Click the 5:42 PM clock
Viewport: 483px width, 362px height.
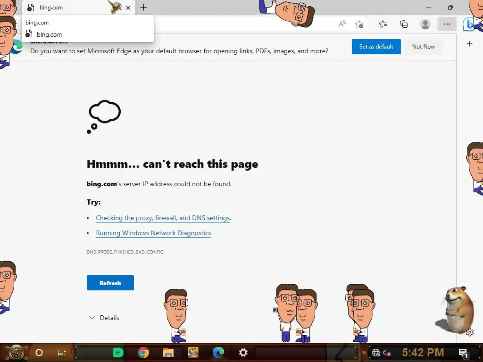(423, 353)
